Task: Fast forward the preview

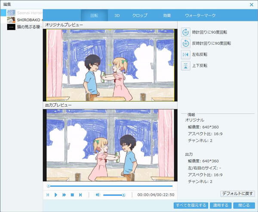Action: (x=64, y=195)
